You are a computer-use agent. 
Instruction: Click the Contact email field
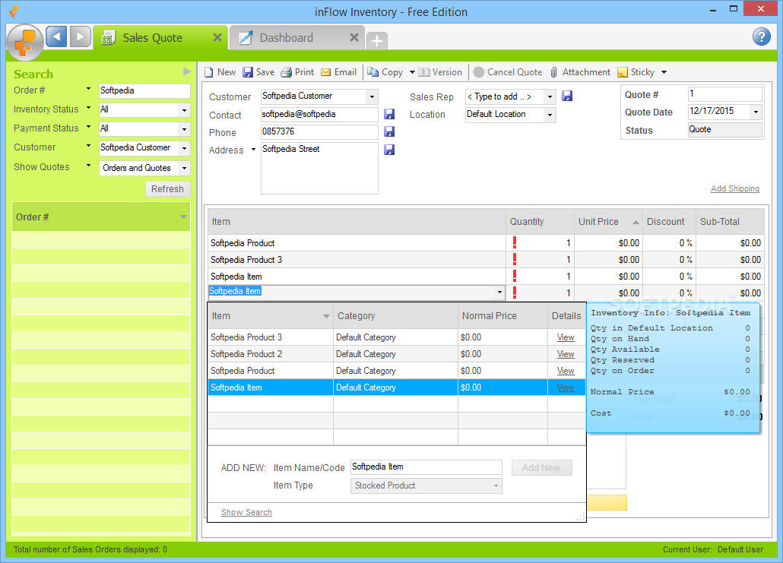(x=319, y=114)
